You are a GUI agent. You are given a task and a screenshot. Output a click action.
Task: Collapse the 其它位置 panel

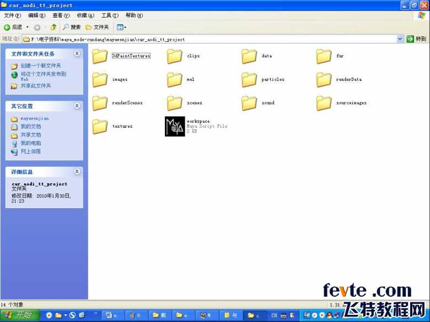[x=77, y=106]
